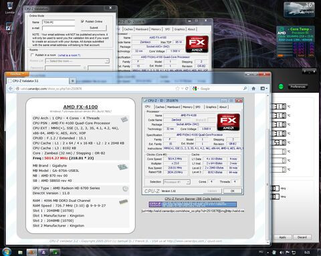Image resolution: width=321 pixels, height=256 pixels.
Task: Reload page using refresh icon
Action: [187, 89]
